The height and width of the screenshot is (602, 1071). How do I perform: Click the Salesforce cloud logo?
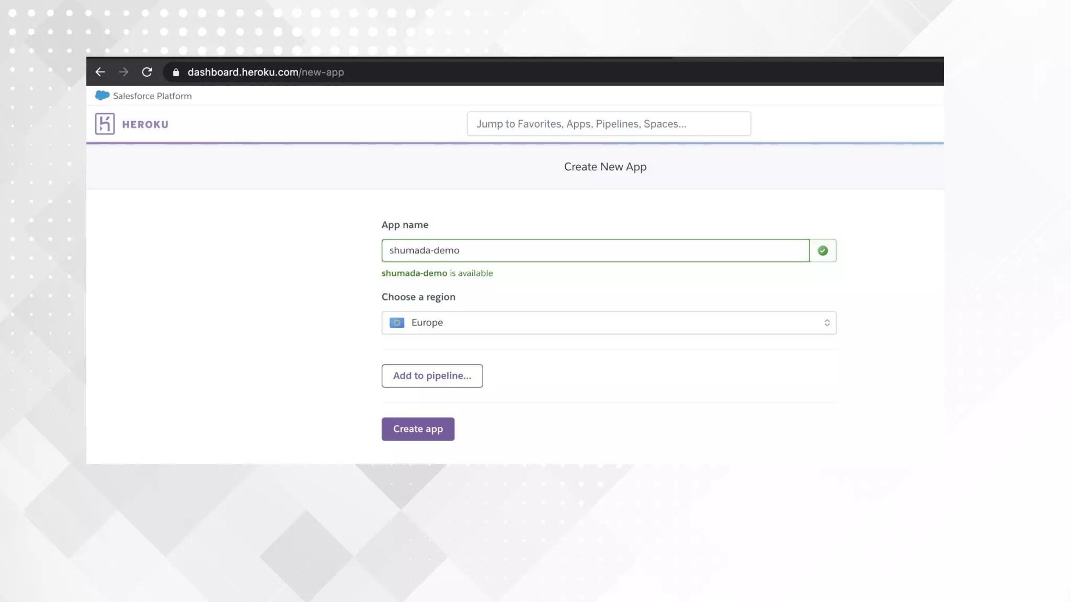[102, 96]
